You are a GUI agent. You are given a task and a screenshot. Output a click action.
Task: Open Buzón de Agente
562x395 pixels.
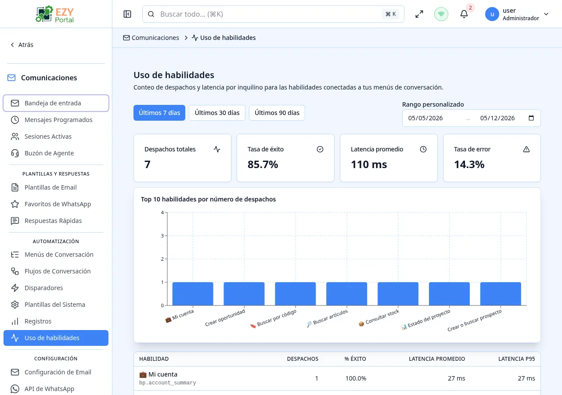56,153
